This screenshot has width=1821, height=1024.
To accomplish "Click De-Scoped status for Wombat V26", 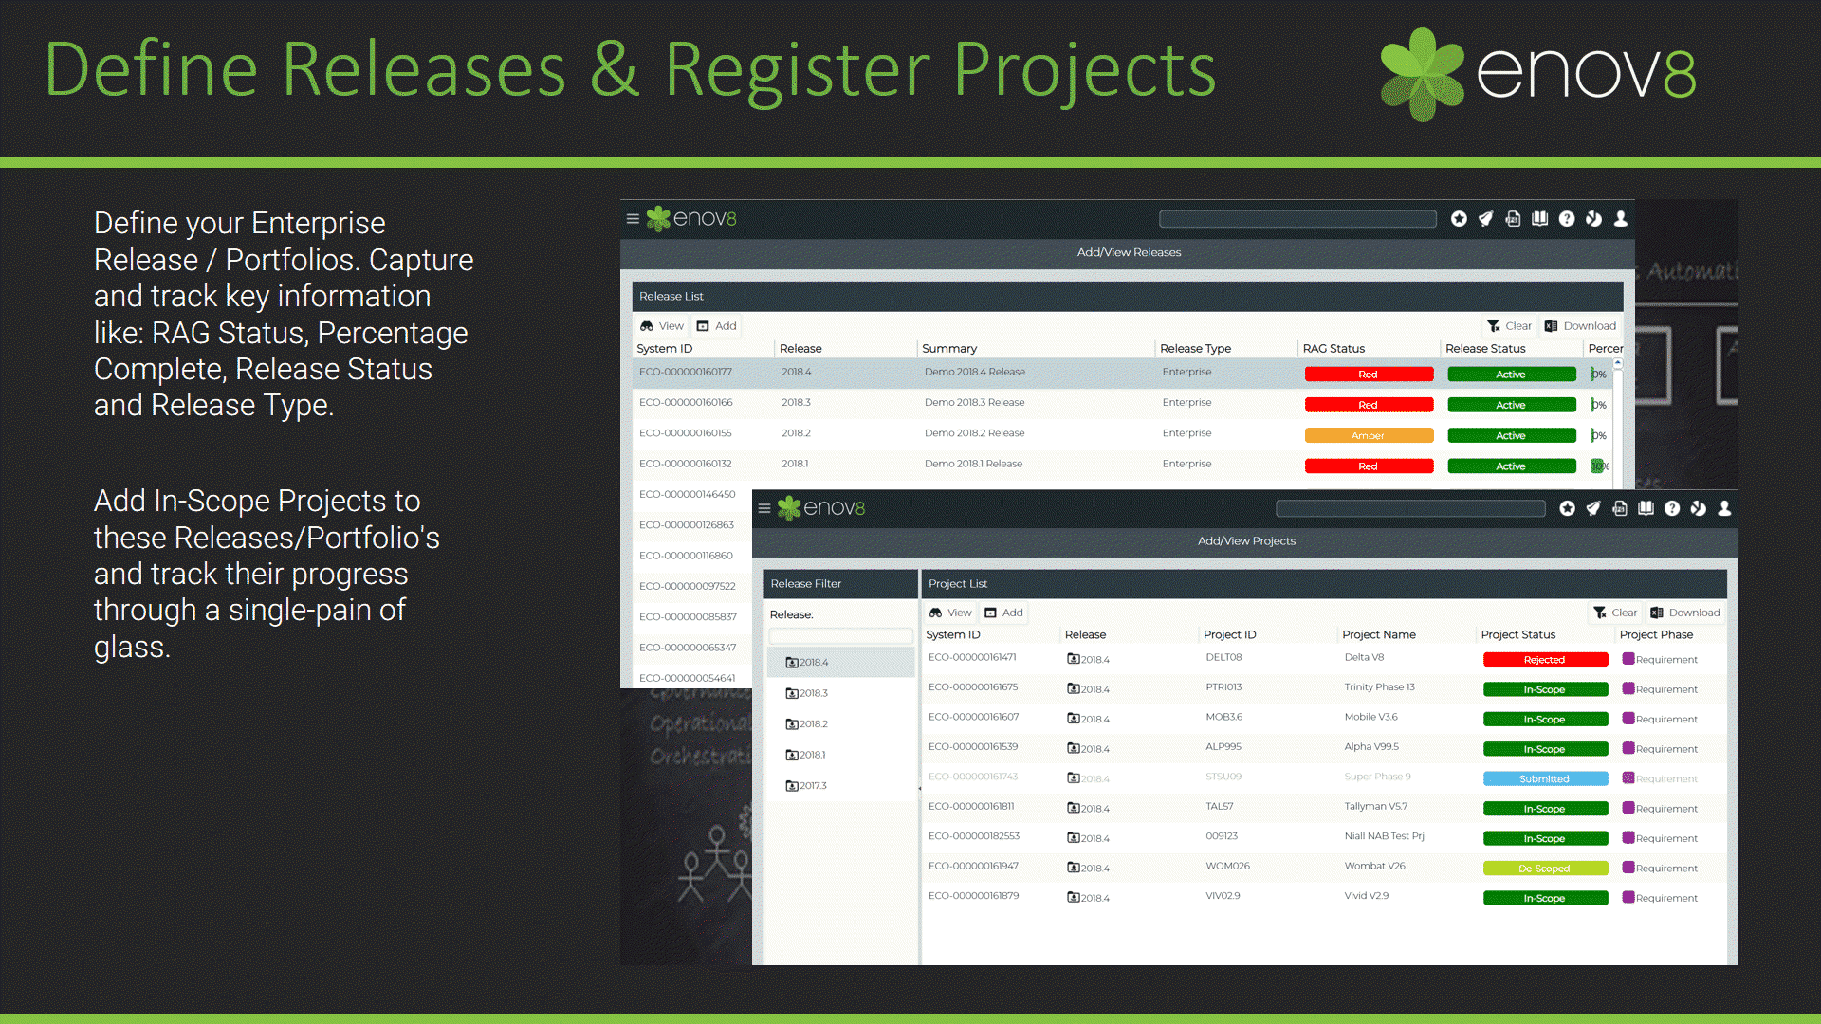I will (1545, 869).
